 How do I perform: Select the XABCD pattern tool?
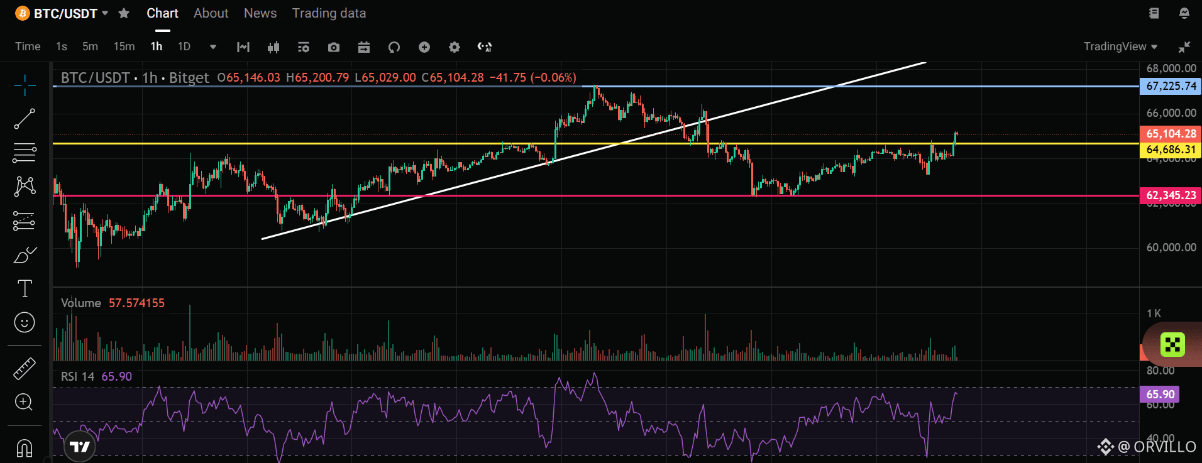pos(25,187)
